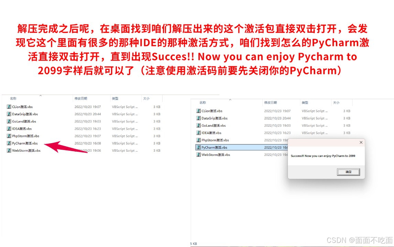
Task: Click the PhpStorm激活.vbs file icon in left window
Action: pos(9,136)
